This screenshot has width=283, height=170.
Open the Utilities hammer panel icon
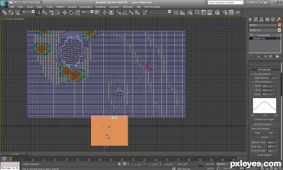point(279,19)
